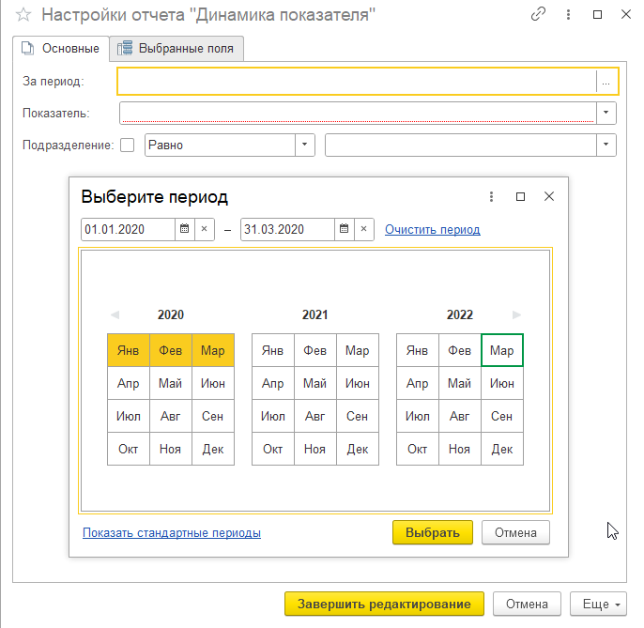Screen dimensions: 644x628
Task: Clear the start date 01.01.2020
Action: coord(204,229)
